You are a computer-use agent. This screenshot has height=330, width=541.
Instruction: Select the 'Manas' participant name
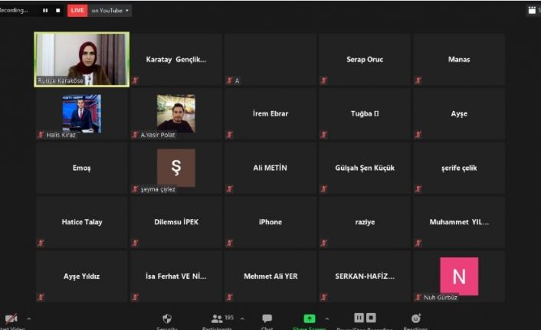(459, 59)
